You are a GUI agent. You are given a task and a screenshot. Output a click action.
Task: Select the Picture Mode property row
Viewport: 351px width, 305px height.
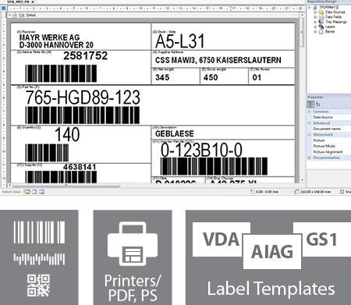(329, 146)
